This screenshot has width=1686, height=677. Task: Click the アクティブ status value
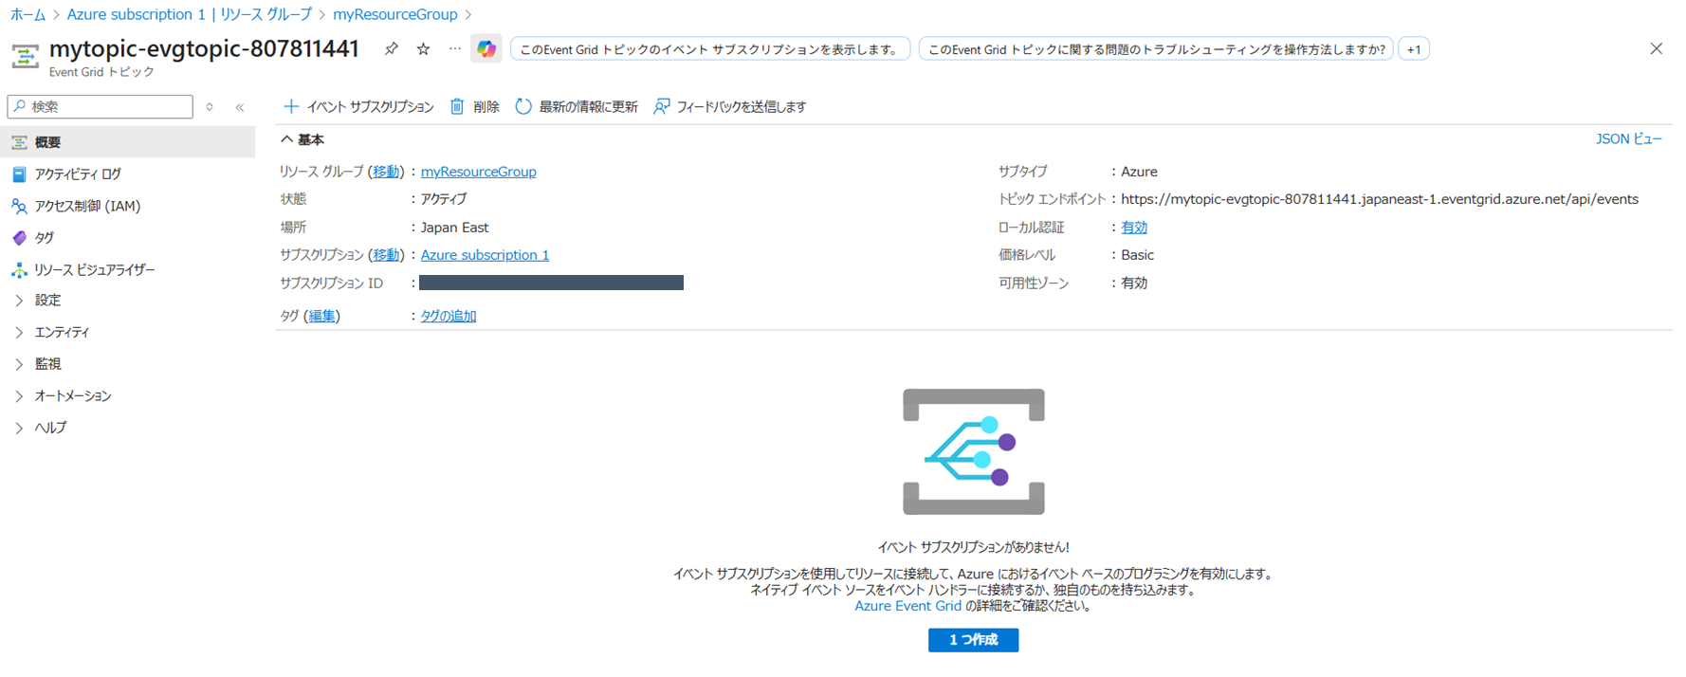444,199
